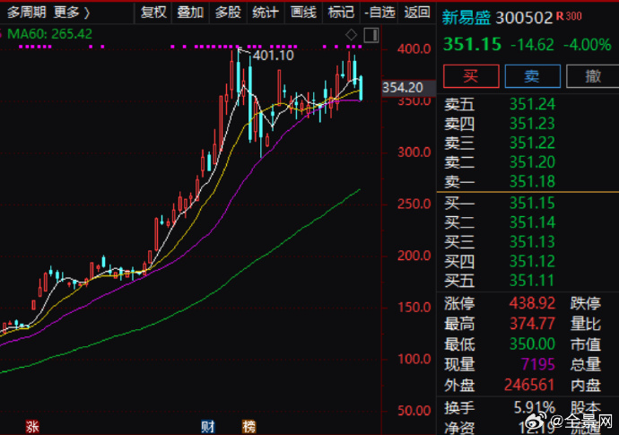Click the blue 卖 sell button
The height and width of the screenshot is (435, 619).
tap(533, 76)
